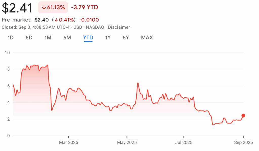Screen dimensions: 259x151
Task: Switch to the 1D time range tab
Action: pos(11,38)
